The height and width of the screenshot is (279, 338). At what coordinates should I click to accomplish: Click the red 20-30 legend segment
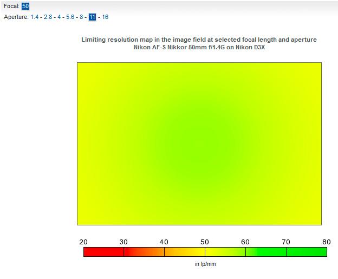(x=103, y=252)
